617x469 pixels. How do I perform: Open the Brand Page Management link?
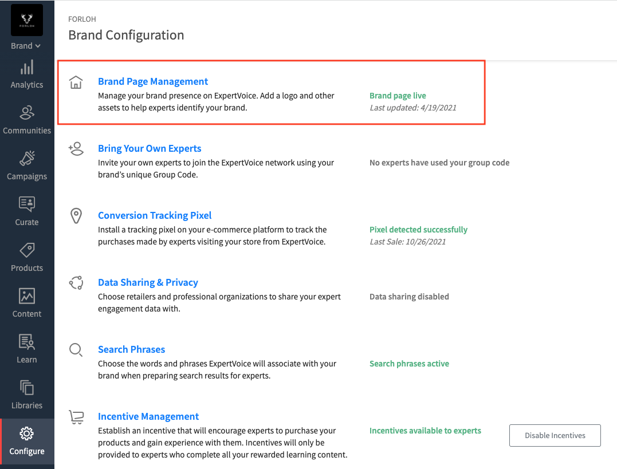[x=153, y=81]
